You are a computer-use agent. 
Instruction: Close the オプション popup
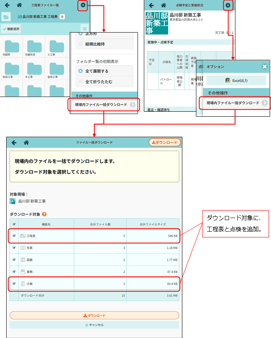[264, 66]
